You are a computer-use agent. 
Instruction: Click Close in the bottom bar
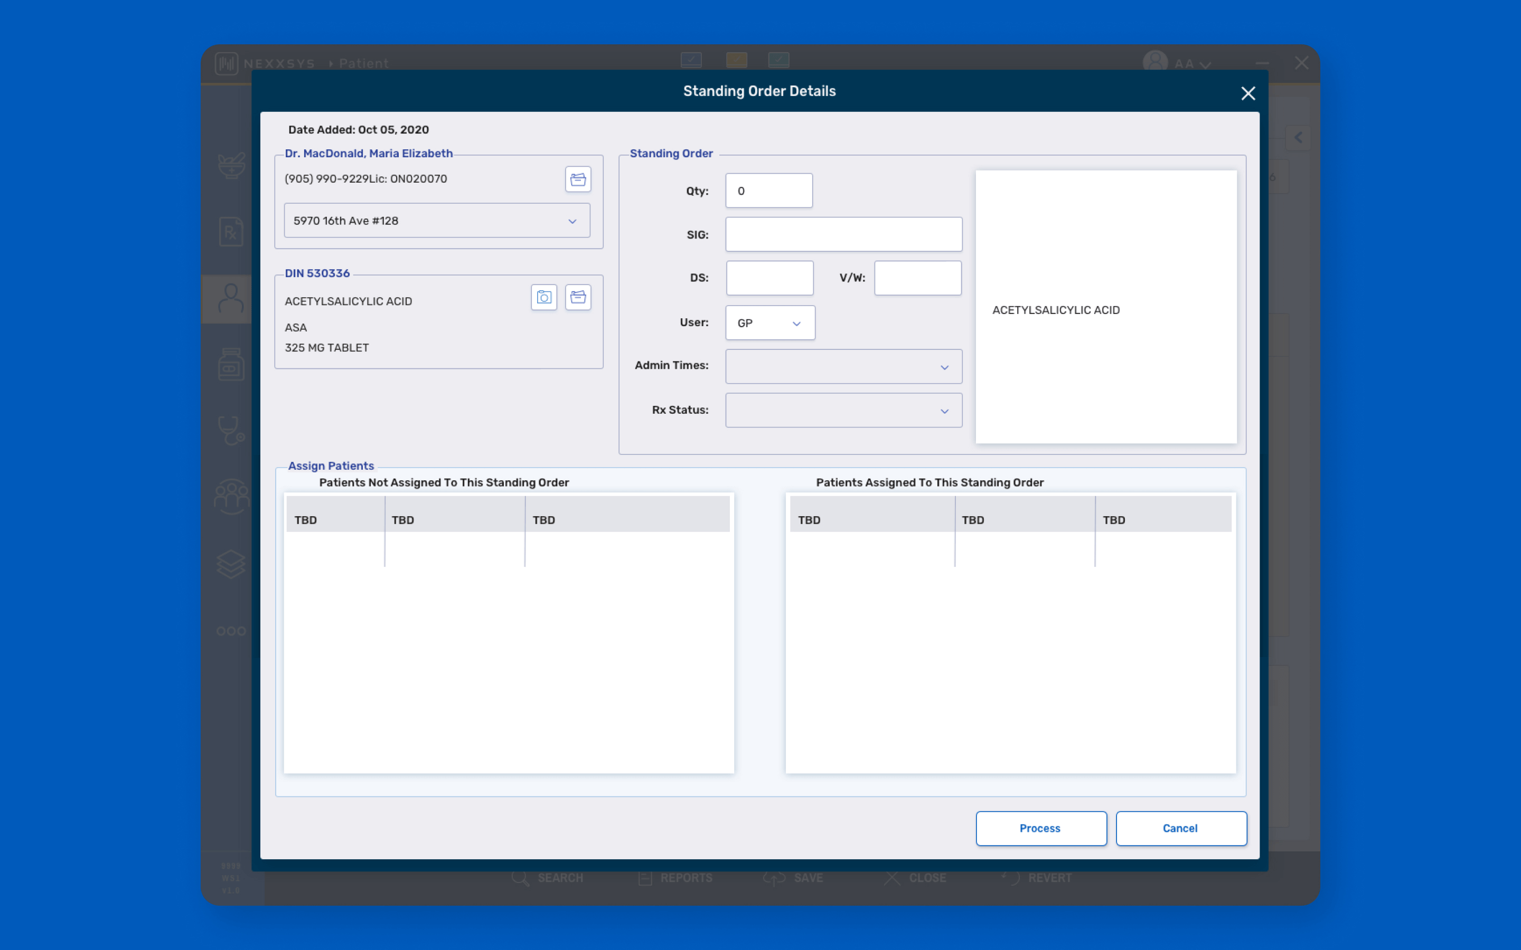pos(915,878)
